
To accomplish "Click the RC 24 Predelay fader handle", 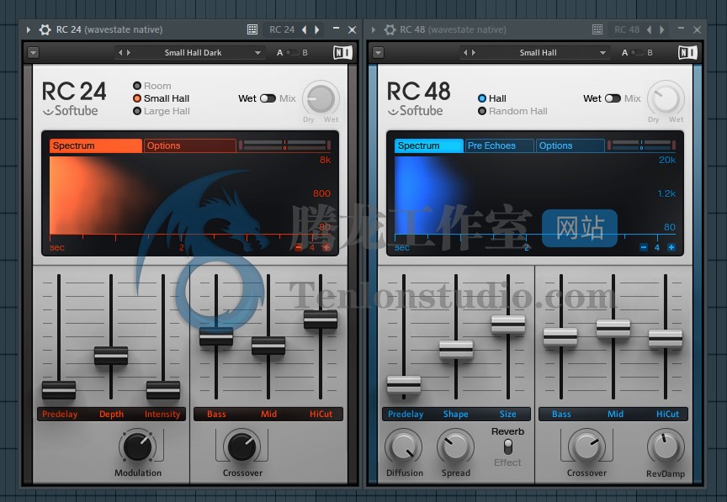I will click(x=59, y=390).
